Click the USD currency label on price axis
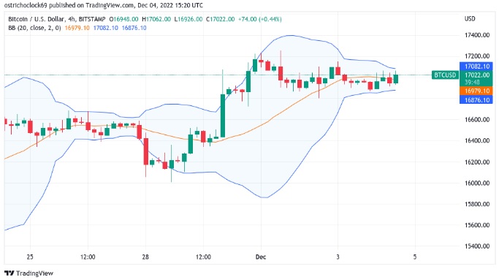This screenshot has height=280, width=499. 470,19
